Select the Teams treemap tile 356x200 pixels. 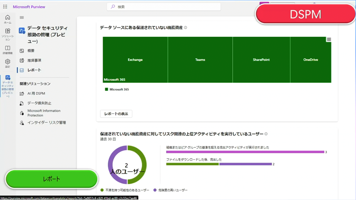point(200,60)
